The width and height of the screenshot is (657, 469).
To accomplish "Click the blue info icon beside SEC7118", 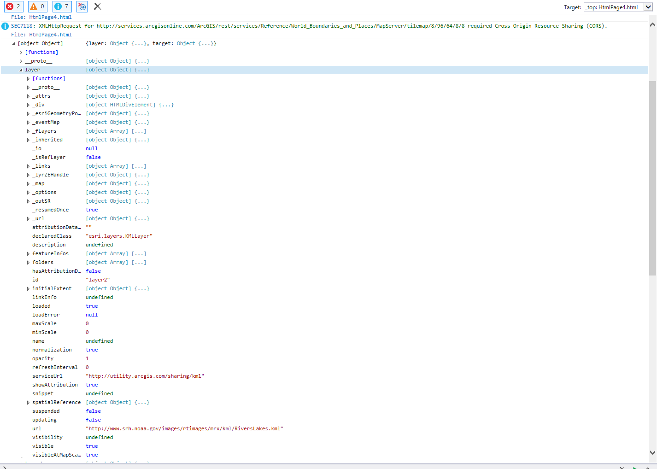I will [5, 26].
